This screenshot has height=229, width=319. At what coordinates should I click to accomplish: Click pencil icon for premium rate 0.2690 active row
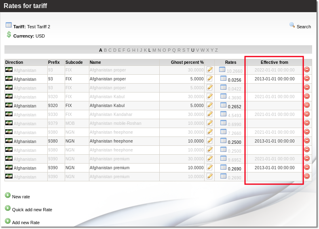pyautogui.click(x=209, y=167)
